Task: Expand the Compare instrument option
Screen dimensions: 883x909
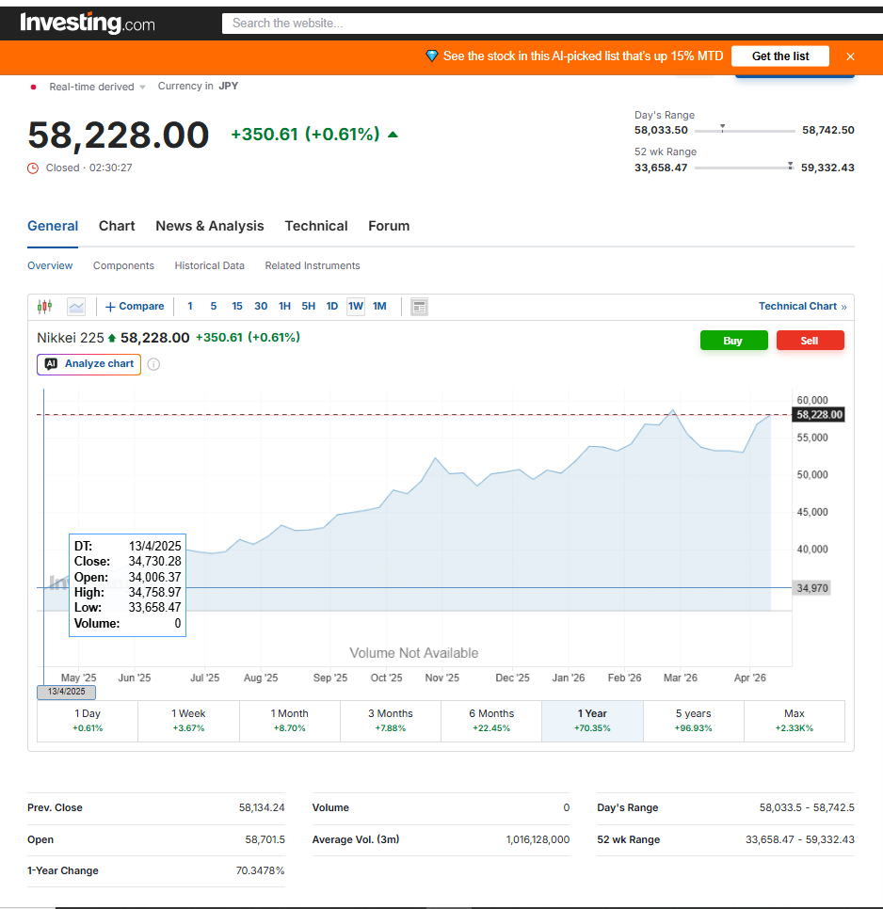Action: [135, 307]
